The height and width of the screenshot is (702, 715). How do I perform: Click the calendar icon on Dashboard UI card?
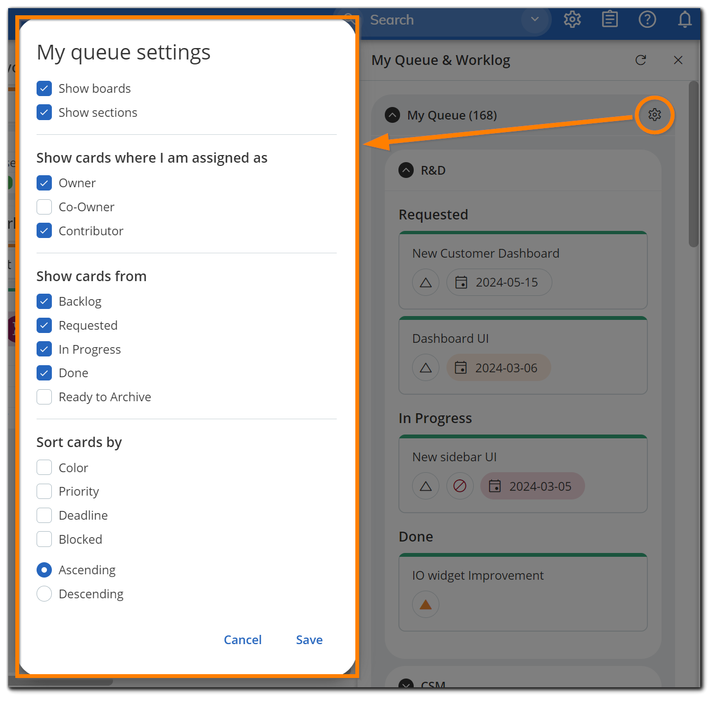pyautogui.click(x=462, y=367)
